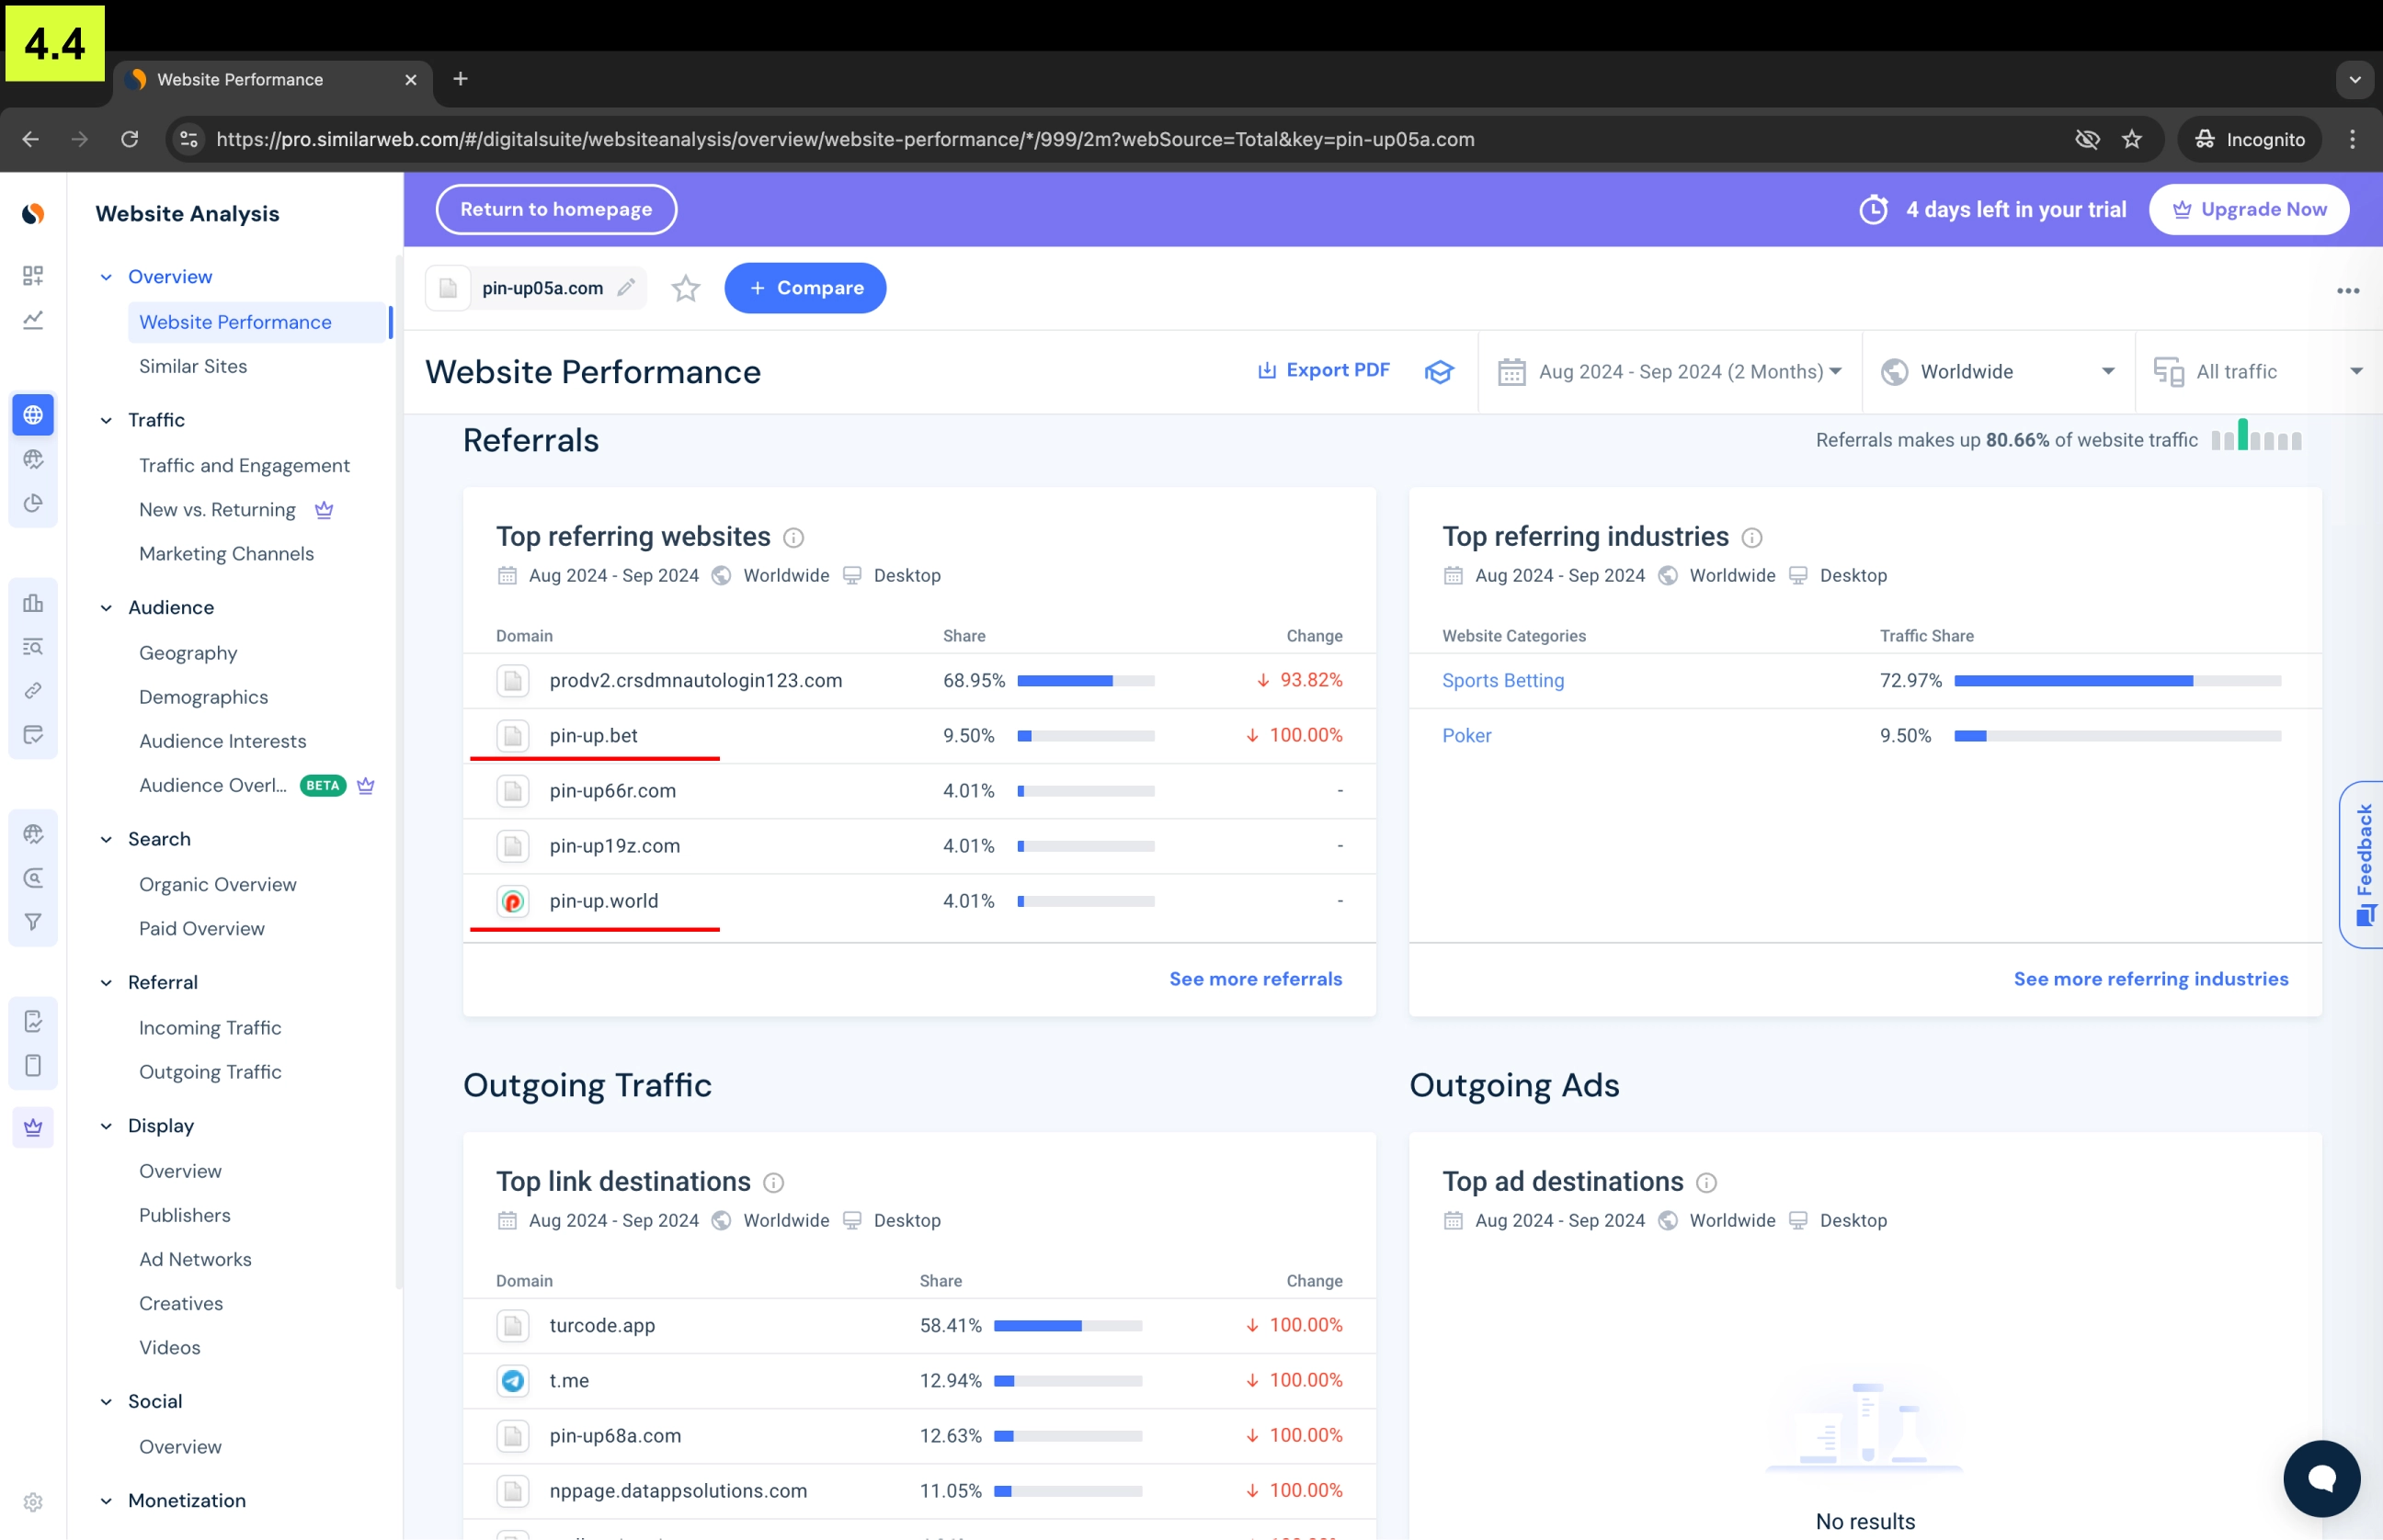Click the chat bubble support icon
Image resolution: width=2383 pixels, height=1540 pixels.
click(2321, 1478)
